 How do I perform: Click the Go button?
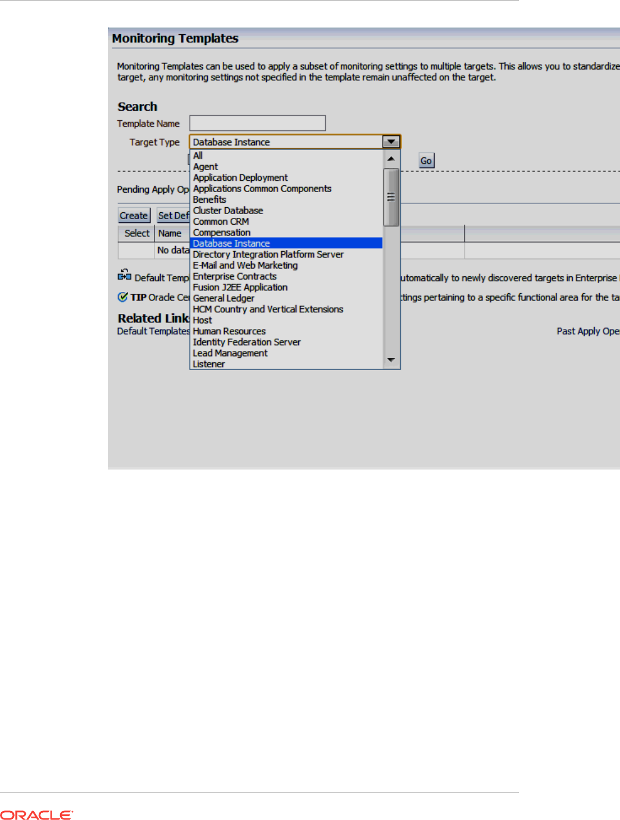pos(426,161)
